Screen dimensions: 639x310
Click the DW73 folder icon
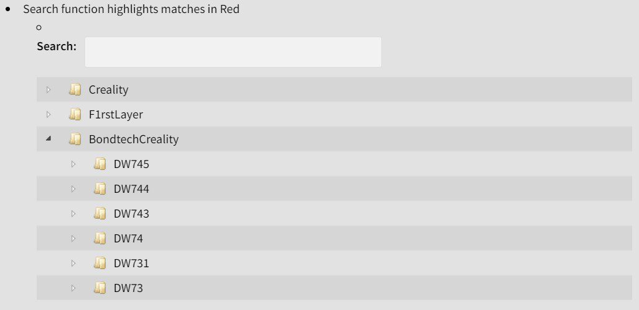[x=100, y=288]
